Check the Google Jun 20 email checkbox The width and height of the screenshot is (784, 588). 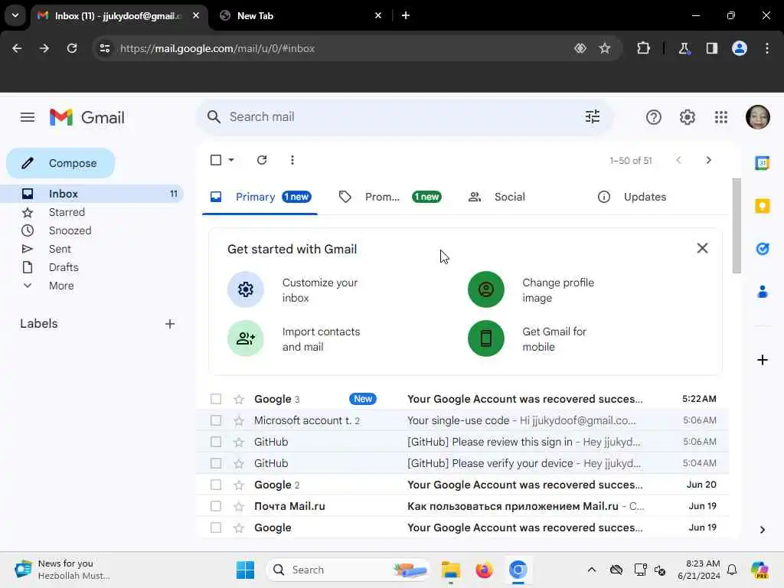pos(216,485)
